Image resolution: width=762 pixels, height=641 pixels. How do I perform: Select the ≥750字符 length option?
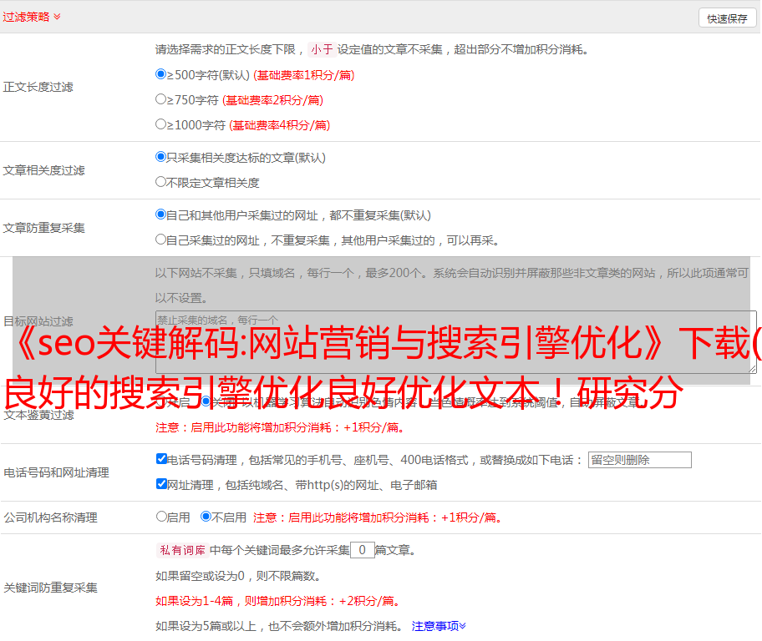[161, 99]
